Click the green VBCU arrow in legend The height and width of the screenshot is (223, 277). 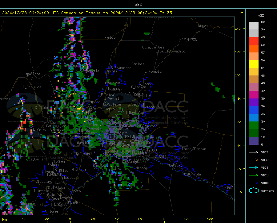click(254, 175)
